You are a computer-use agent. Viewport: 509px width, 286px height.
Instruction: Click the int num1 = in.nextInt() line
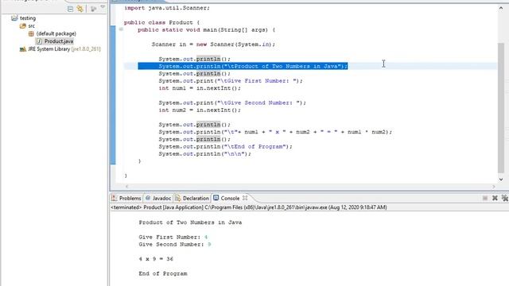[200, 88]
